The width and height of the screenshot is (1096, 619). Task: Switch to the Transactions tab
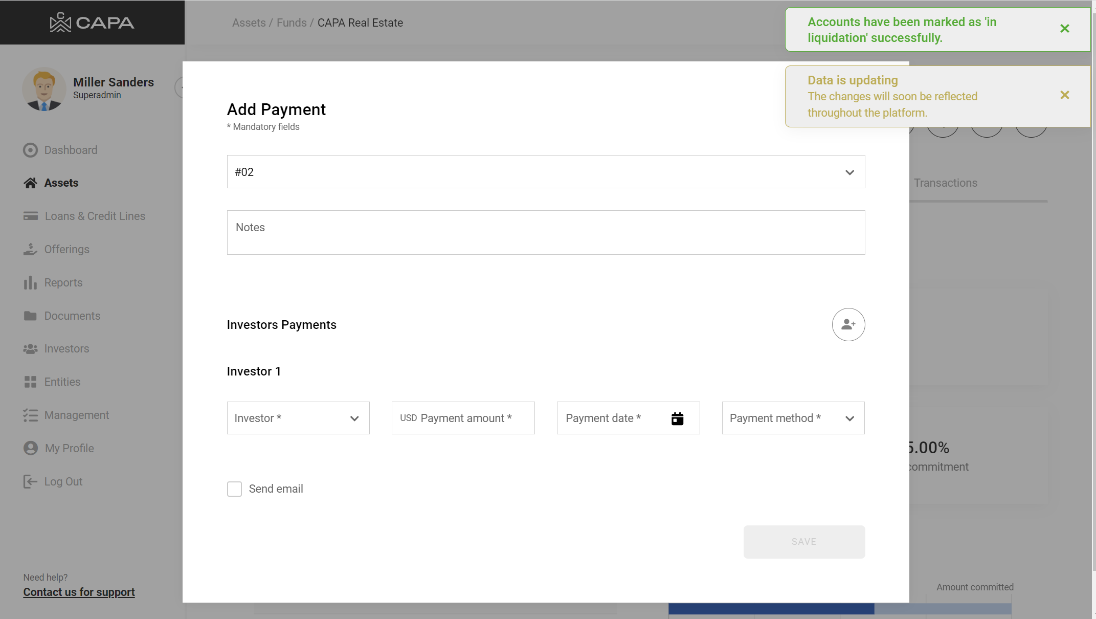[x=945, y=183]
